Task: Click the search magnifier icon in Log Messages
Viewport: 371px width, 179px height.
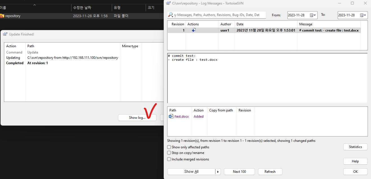Action: pyautogui.click(x=171, y=15)
